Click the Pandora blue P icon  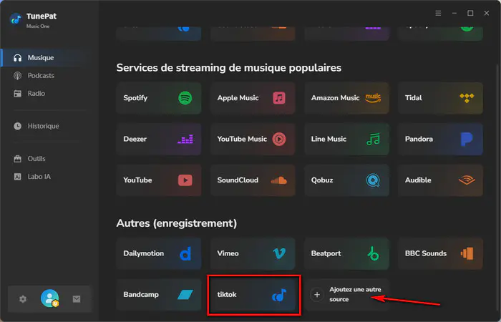pyautogui.click(x=467, y=140)
